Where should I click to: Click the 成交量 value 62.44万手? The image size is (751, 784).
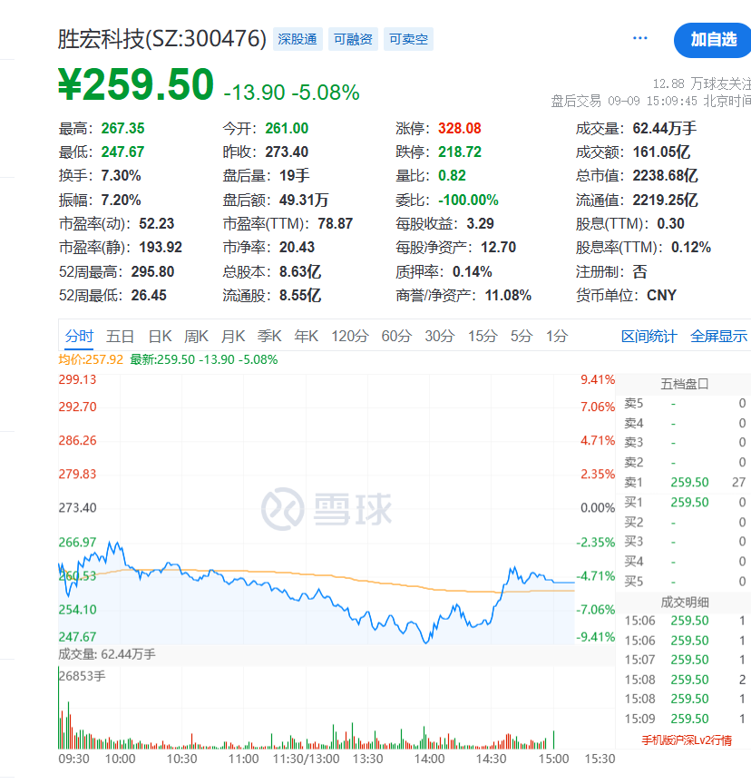[665, 129]
